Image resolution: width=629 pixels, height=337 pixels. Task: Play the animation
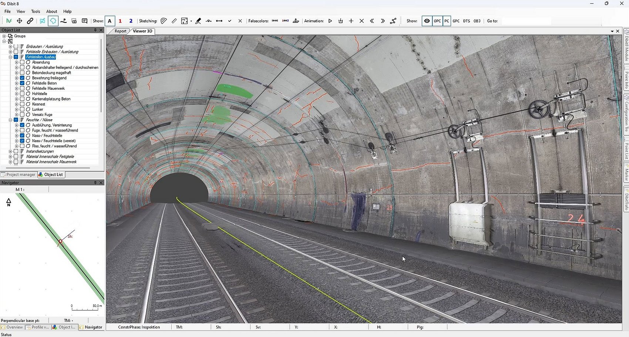click(x=330, y=21)
